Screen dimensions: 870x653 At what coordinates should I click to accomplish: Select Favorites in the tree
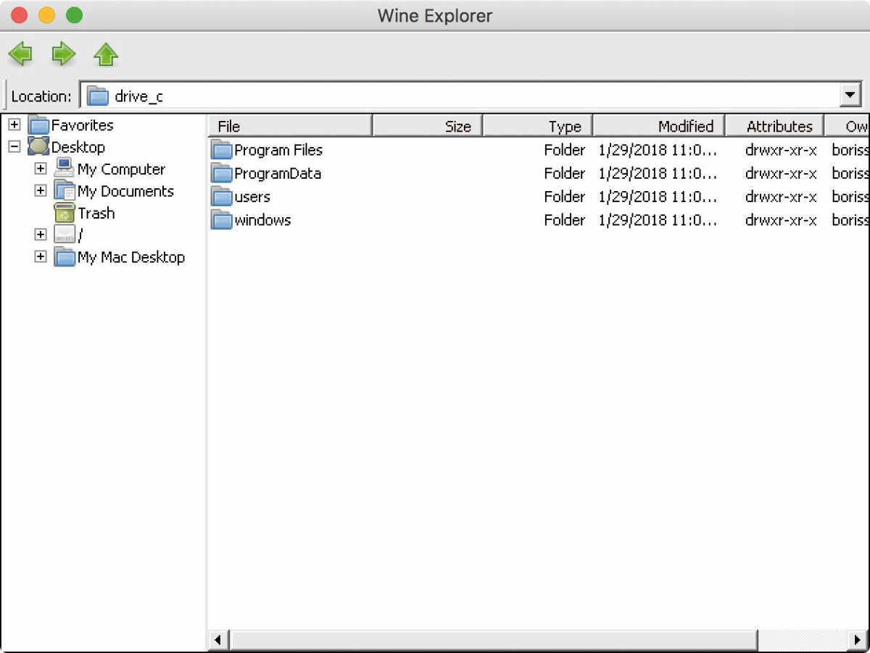[x=83, y=125]
